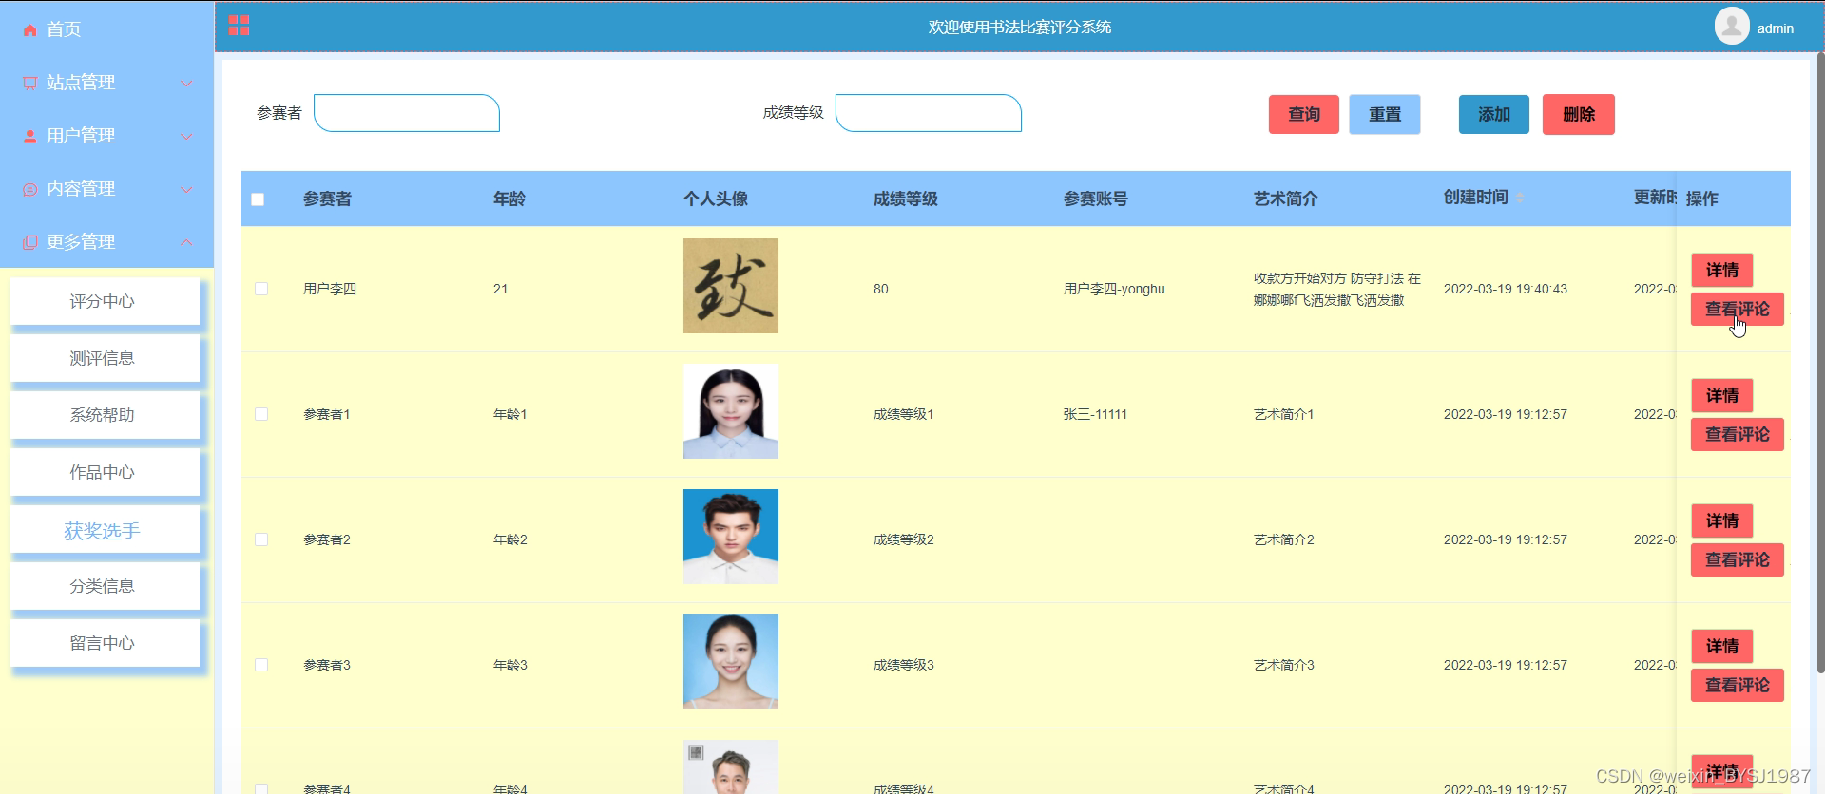The width and height of the screenshot is (1825, 794).
Task: Click the 参赛者 column header
Action: coord(327,198)
